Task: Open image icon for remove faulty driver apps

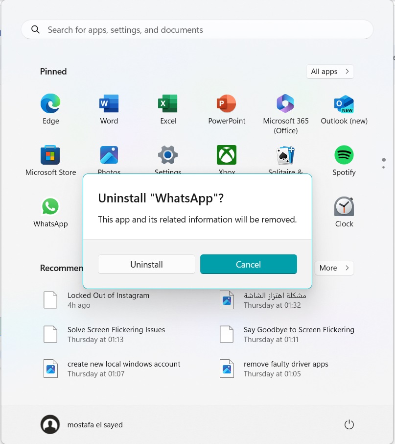Action: pyautogui.click(x=227, y=369)
